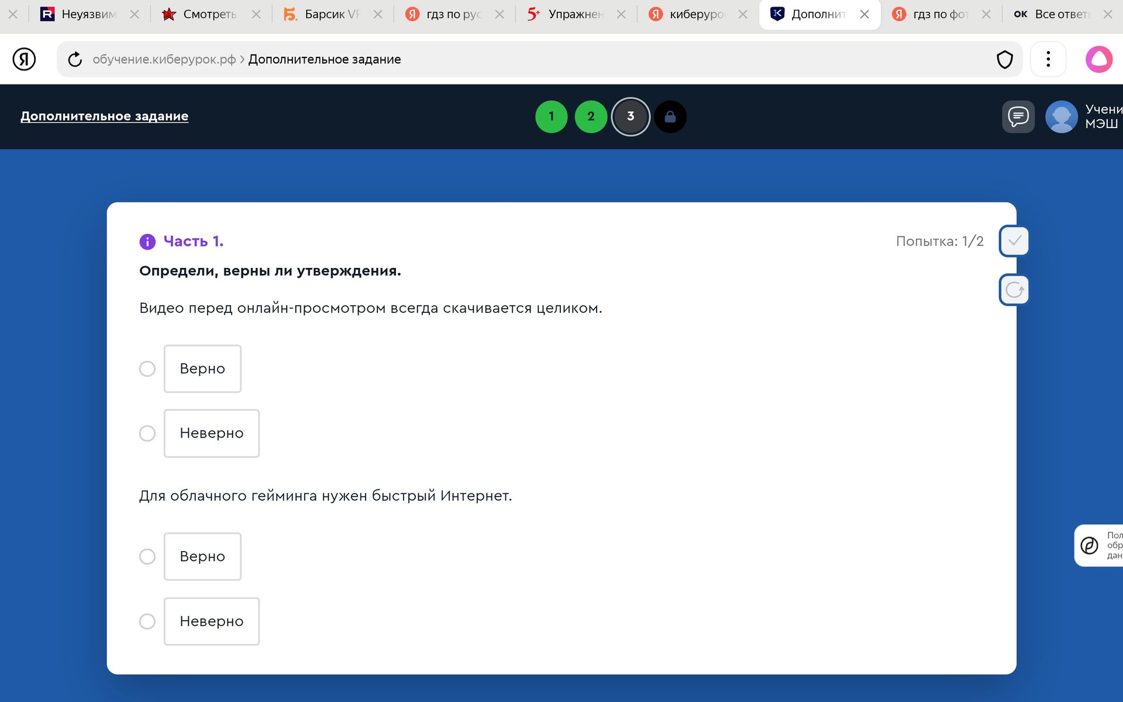The width and height of the screenshot is (1123, 702).
Task: Launch the Alice assistant pink icon
Action: pyautogui.click(x=1099, y=59)
